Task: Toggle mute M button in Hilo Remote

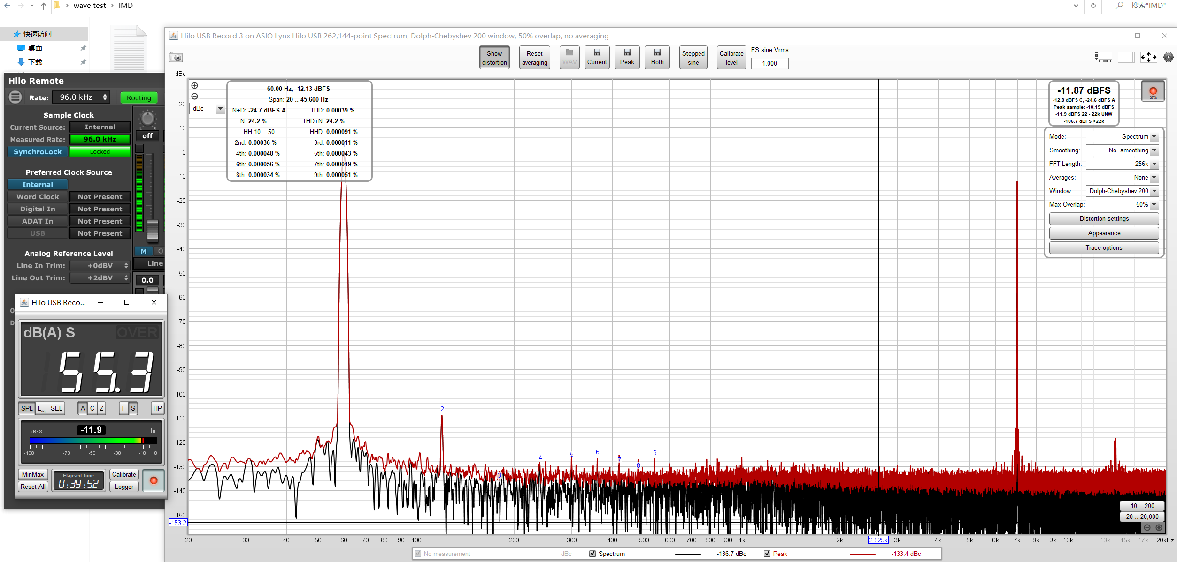Action: click(x=144, y=251)
